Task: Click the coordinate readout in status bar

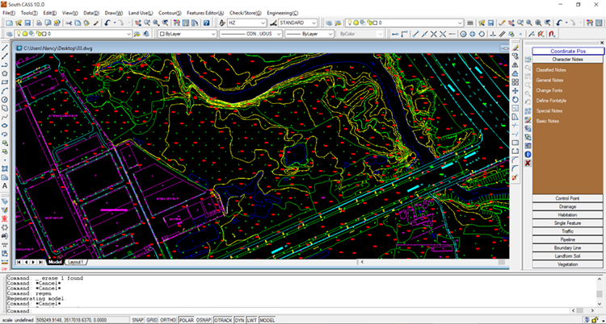Action: [82, 320]
